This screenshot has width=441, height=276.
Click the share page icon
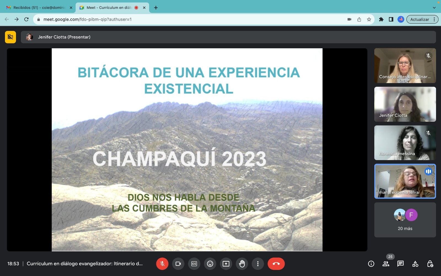click(359, 19)
